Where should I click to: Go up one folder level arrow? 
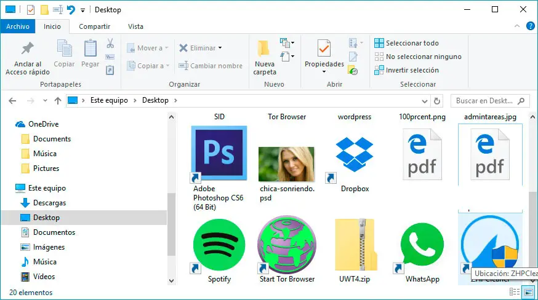coord(58,101)
